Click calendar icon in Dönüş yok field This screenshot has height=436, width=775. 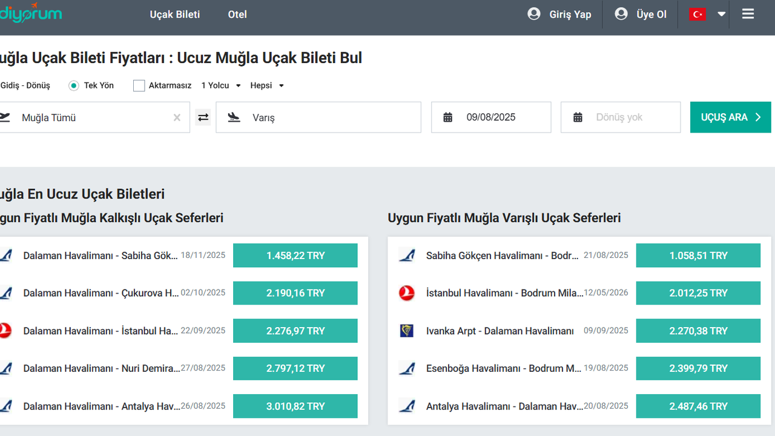[578, 117]
